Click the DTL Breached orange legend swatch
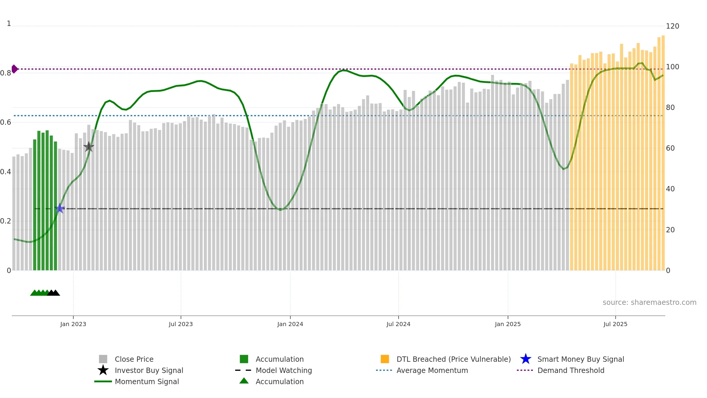Image resolution: width=707 pixels, height=398 pixels. click(385, 359)
